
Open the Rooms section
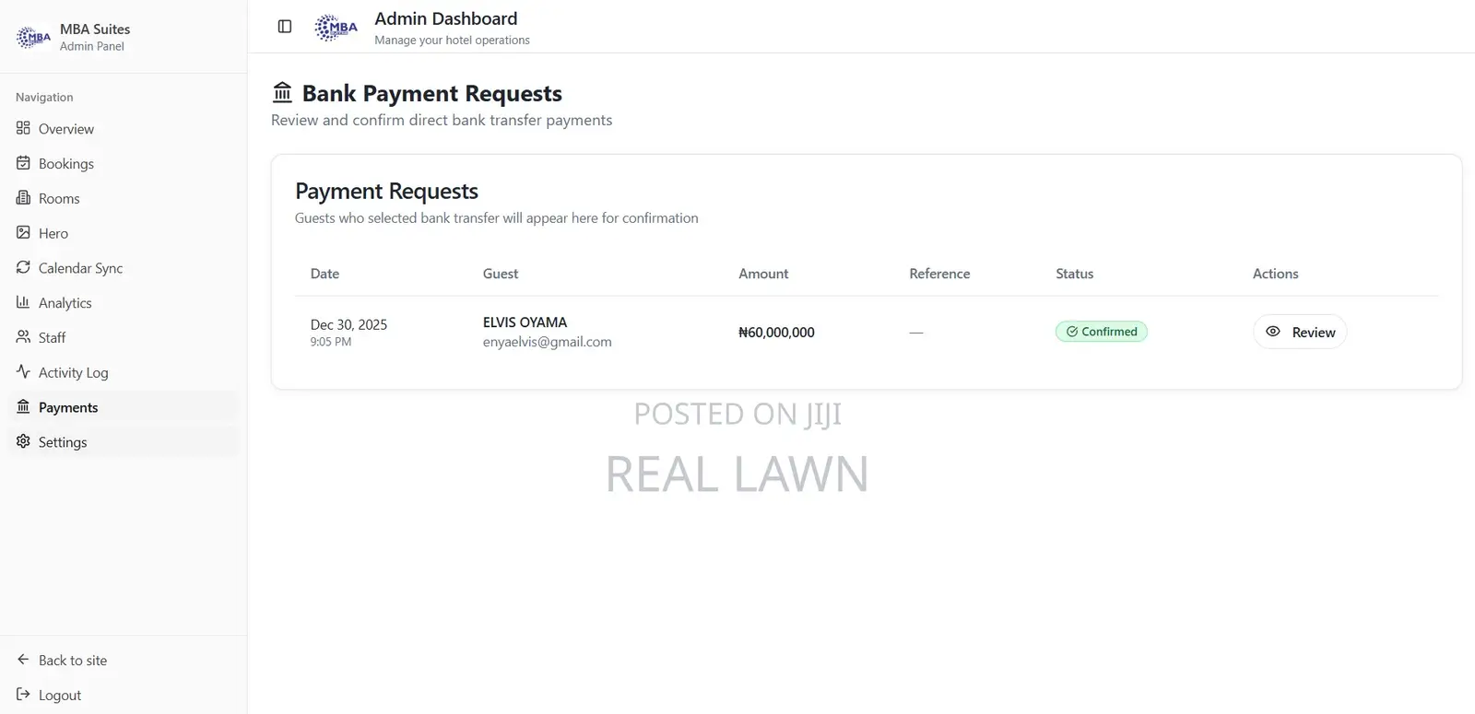point(124,199)
